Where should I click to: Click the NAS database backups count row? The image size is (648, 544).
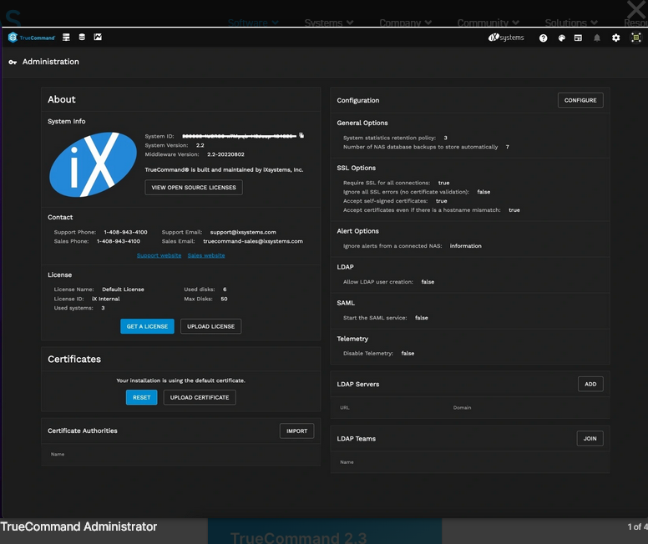(426, 147)
